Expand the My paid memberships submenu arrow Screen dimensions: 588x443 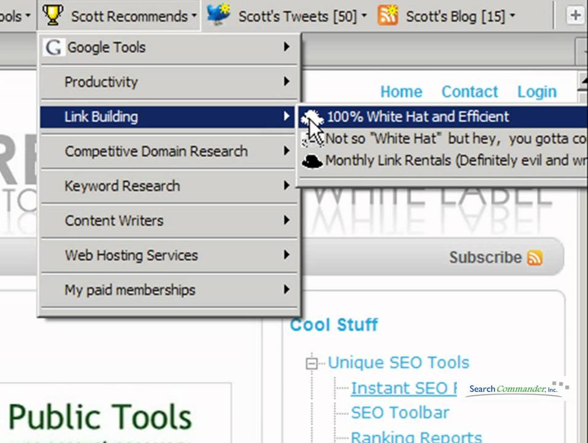(287, 289)
